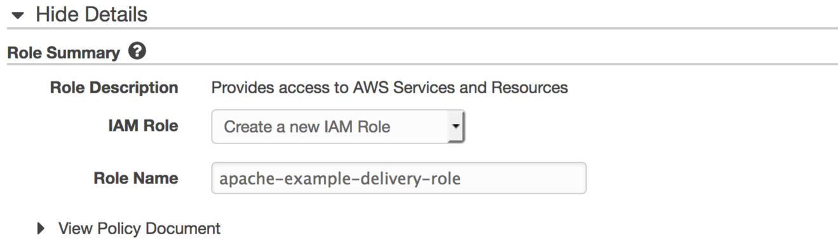Click into the Role Name text field

point(398,178)
